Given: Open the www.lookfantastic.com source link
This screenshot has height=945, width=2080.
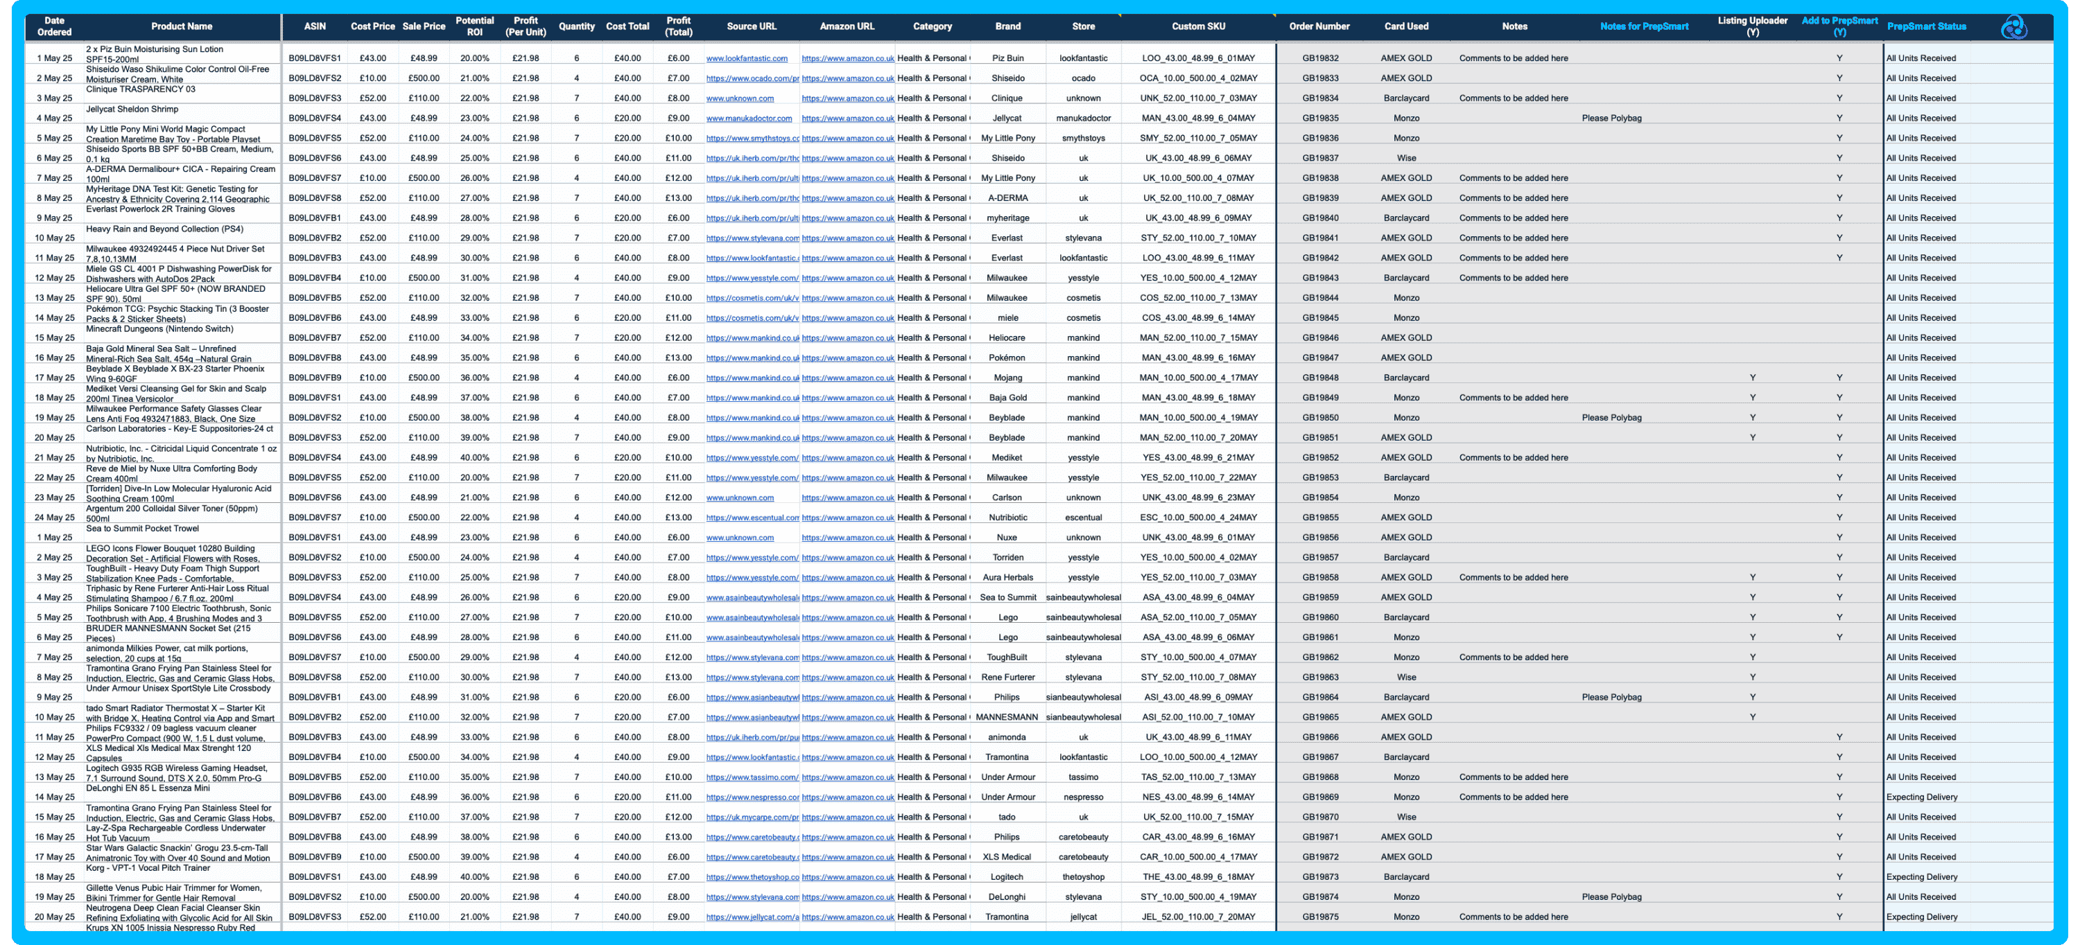Looking at the screenshot, I should point(747,59).
